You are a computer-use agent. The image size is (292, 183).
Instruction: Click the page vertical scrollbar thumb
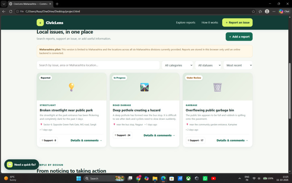pyautogui.click(x=289, y=91)
